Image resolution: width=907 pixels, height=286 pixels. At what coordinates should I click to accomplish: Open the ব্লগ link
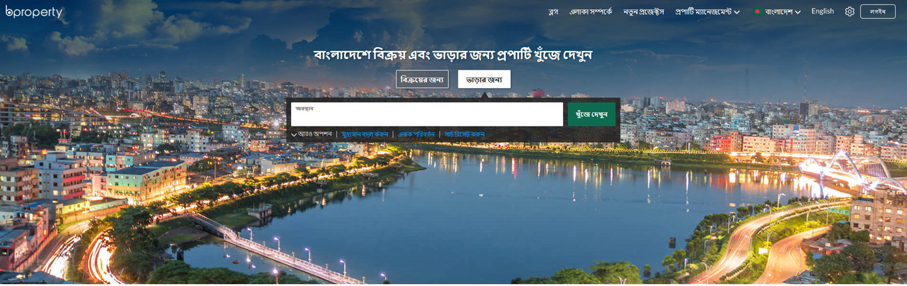[x=553, y=11]
